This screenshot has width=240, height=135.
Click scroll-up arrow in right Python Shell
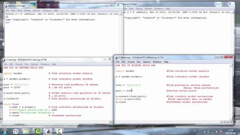(232, 12)
